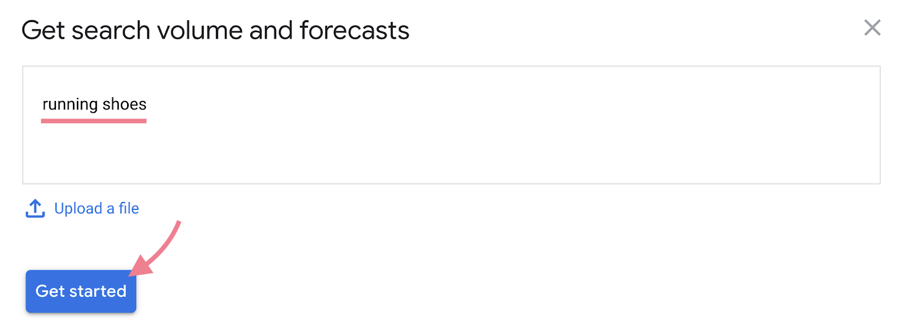Click the gray close cross icon
904x325 pixels.
[872, 28]
